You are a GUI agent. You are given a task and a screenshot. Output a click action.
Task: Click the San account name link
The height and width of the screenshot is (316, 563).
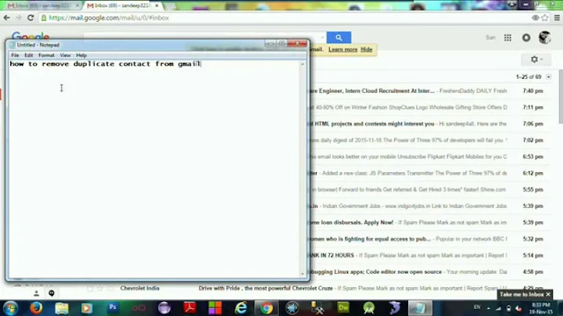tap(490, 38)
